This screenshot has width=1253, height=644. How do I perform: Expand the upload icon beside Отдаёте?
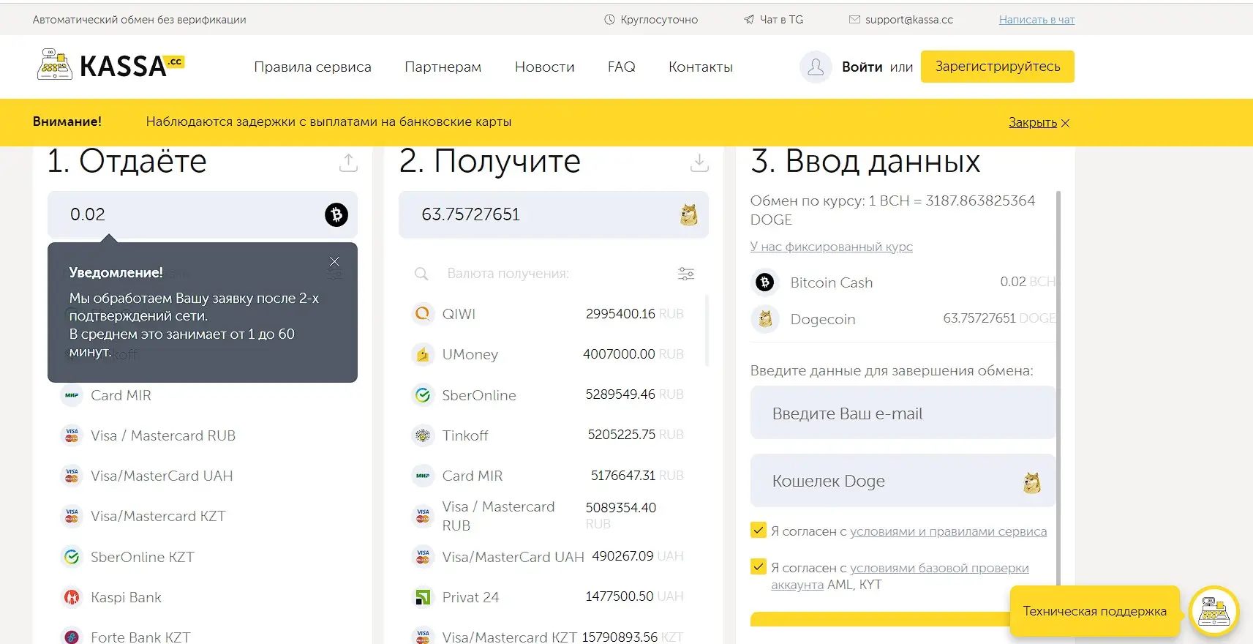coord(348,162)
